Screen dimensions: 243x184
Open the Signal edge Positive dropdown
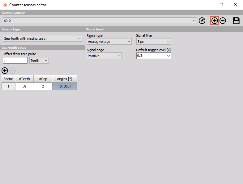104,56
